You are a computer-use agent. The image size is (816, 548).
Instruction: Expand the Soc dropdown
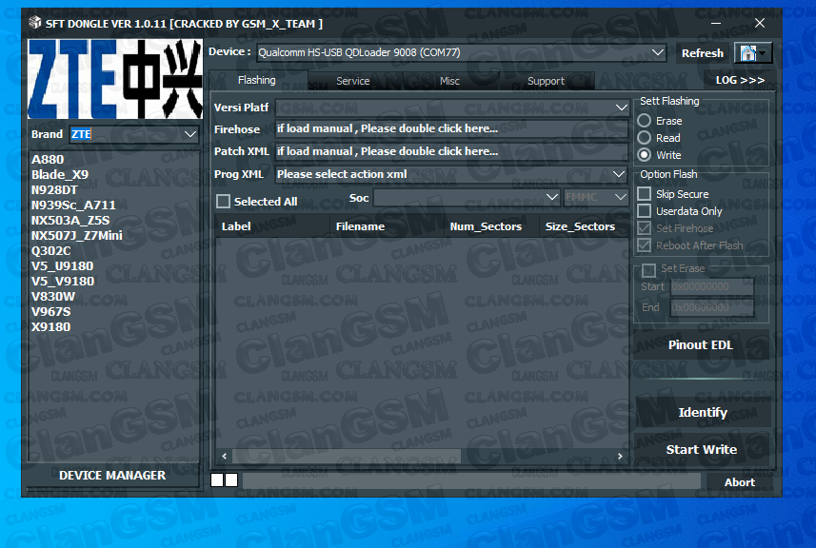(x=551, y=197)
